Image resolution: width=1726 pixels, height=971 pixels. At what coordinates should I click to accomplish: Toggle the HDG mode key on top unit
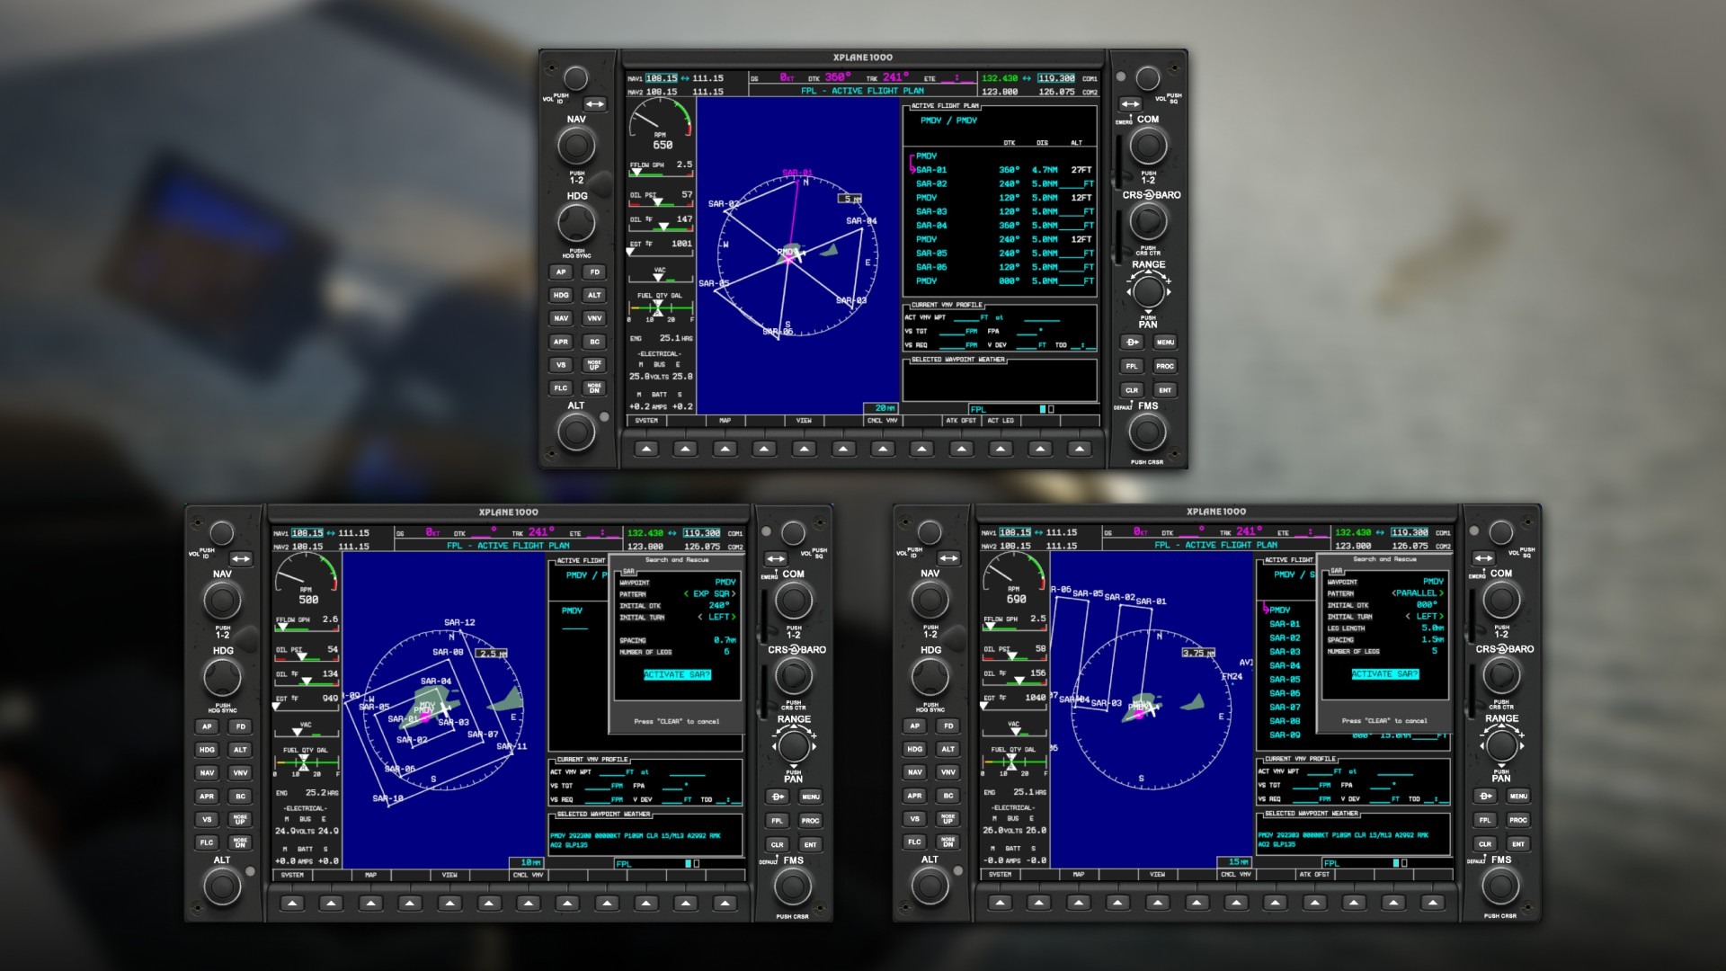[561, 295]
